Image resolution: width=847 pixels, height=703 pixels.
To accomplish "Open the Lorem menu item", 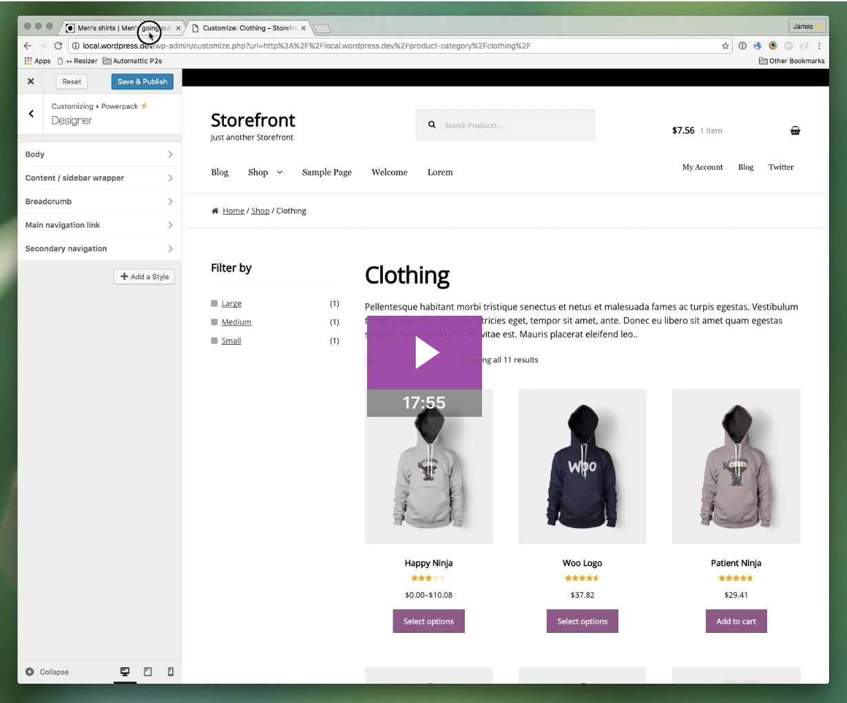I will coord(440,173).
